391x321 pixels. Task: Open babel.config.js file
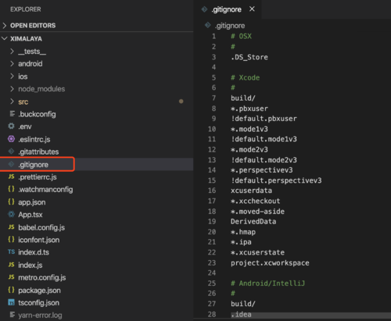tap(41, 227)
